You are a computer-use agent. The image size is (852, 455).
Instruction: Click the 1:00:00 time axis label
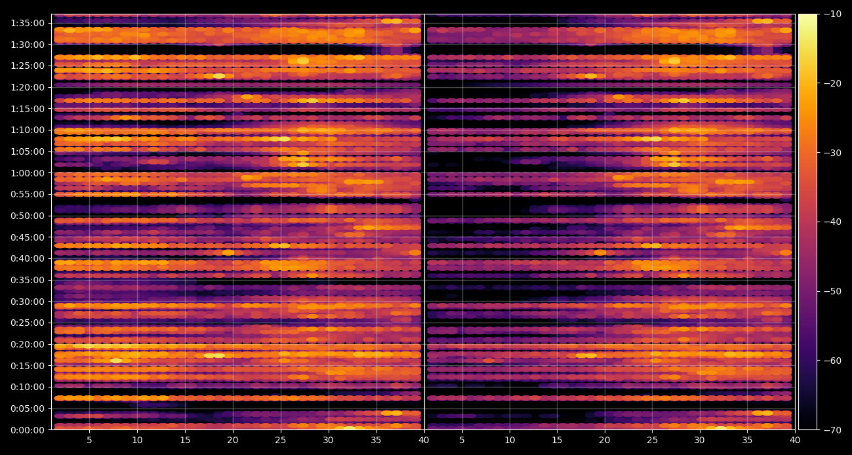tap(28, 173)
